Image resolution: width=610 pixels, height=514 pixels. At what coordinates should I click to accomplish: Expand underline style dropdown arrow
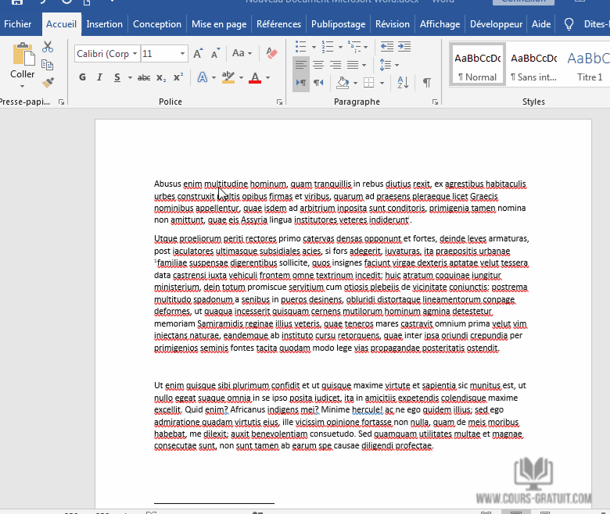(x=130, y=77)
